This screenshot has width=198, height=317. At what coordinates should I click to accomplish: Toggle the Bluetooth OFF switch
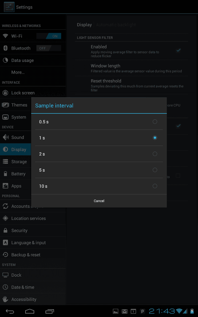click(x=49, y=48)
